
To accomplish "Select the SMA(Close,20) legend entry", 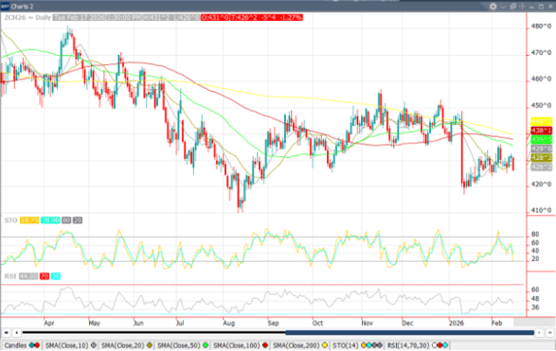I will pos(127,345).
